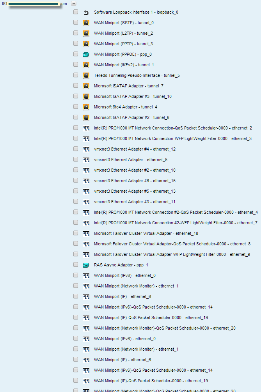Click the ethernet icon for Failover Cluster ethernet_18
This screenshot has width=261, height=392.
[x=86, y=233]
